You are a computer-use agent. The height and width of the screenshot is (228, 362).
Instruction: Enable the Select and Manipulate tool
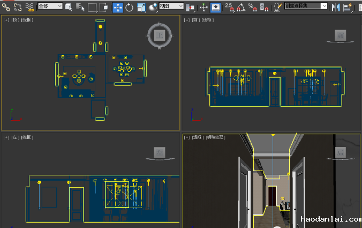(203, 8)
